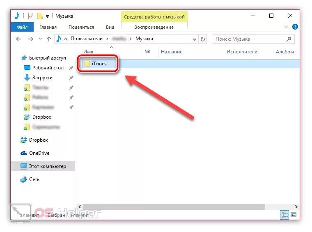
Task: Click the horizontal scrollbar left arrow
Action: [80, 207]
